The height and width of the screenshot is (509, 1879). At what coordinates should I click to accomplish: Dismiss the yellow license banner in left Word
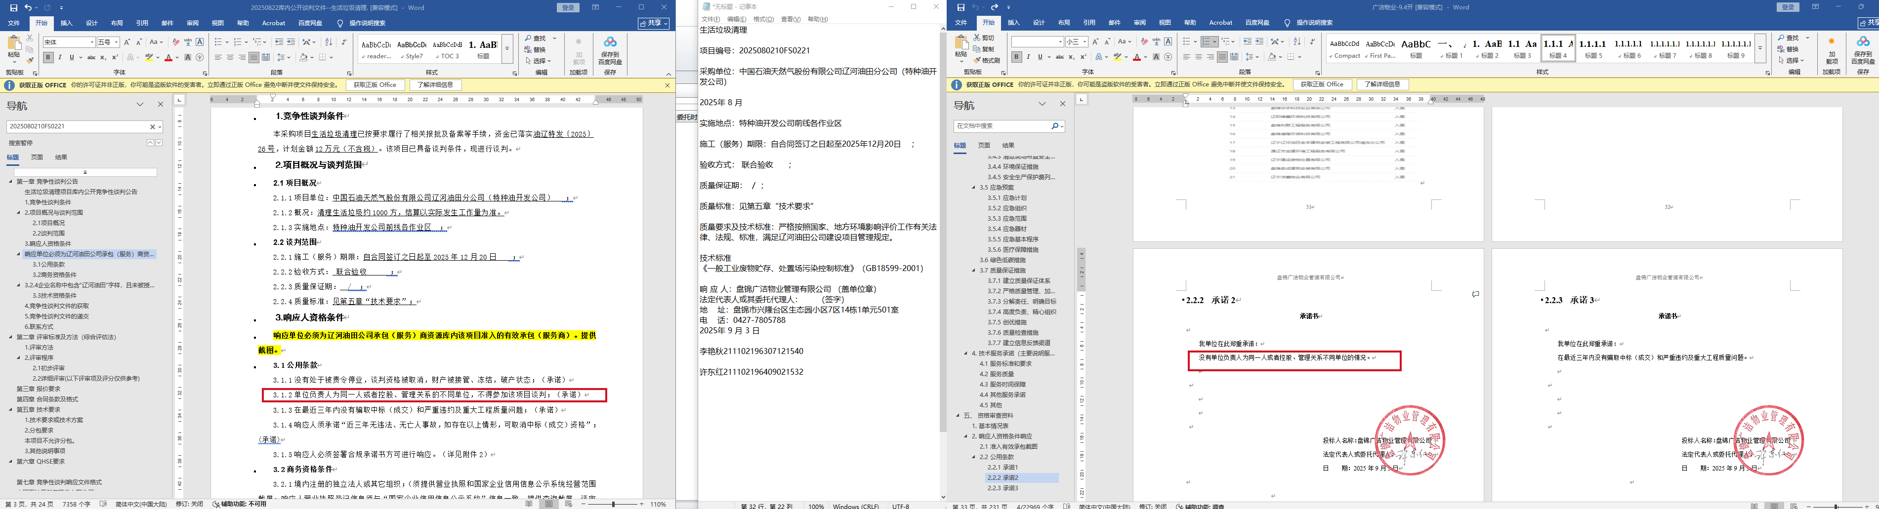(667, 85)
